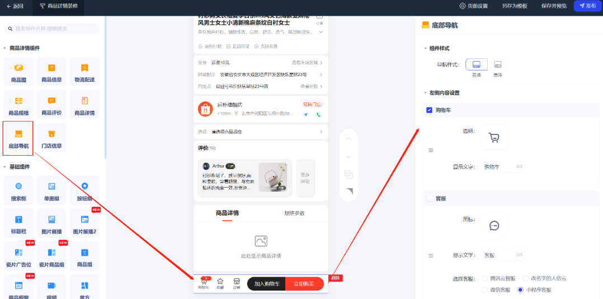This screenshot has width=603, height=299.
Task: Uncheck the 购物车 checkbox
Action: [x=429, y=110]
